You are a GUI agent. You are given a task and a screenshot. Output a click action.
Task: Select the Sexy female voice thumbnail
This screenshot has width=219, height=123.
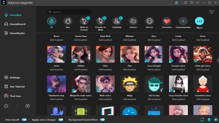[178, 84]
